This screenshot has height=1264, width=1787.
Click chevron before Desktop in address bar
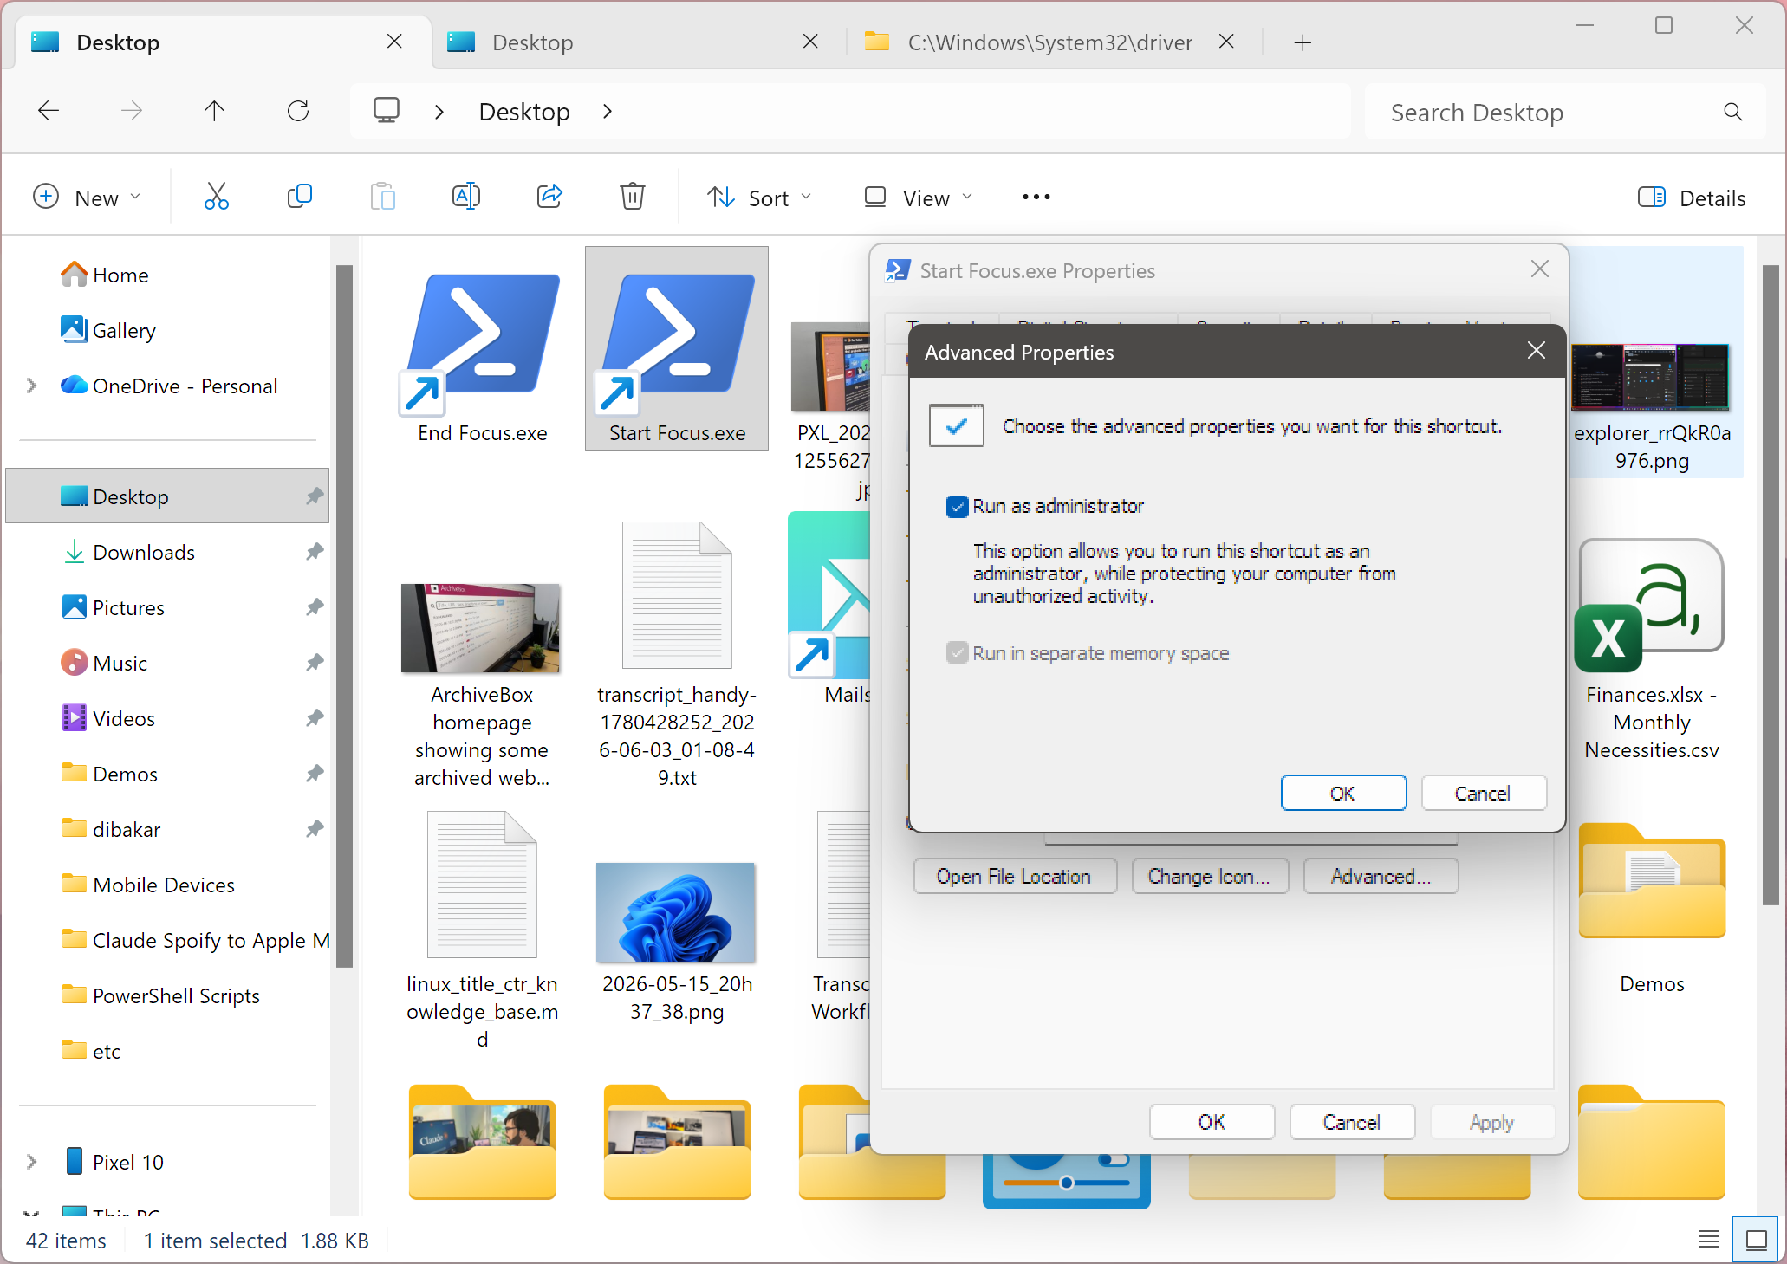tap(439, 111)
